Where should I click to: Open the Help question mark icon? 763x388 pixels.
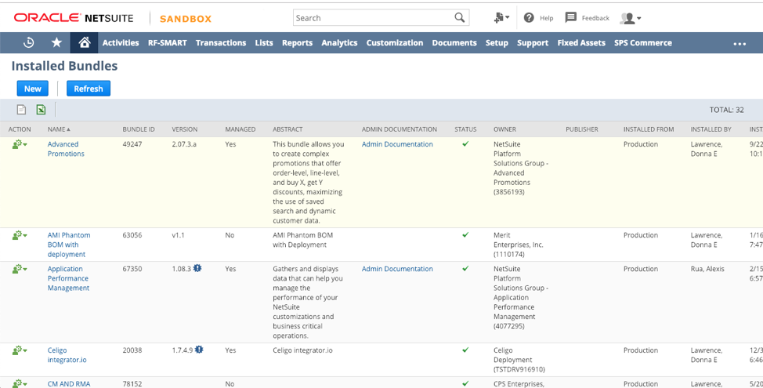coord(529,17)
